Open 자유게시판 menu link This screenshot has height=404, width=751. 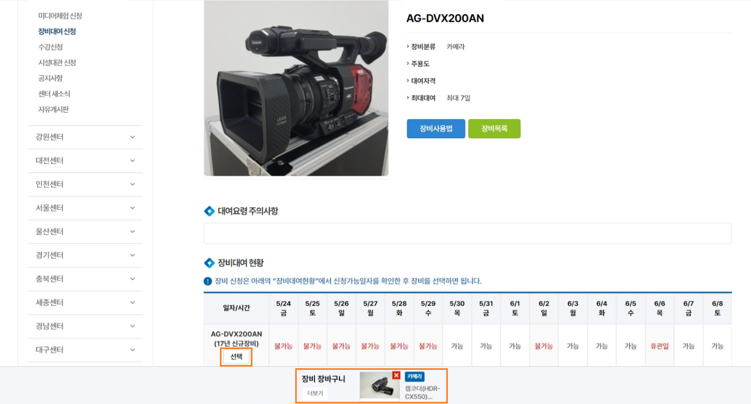53,109
